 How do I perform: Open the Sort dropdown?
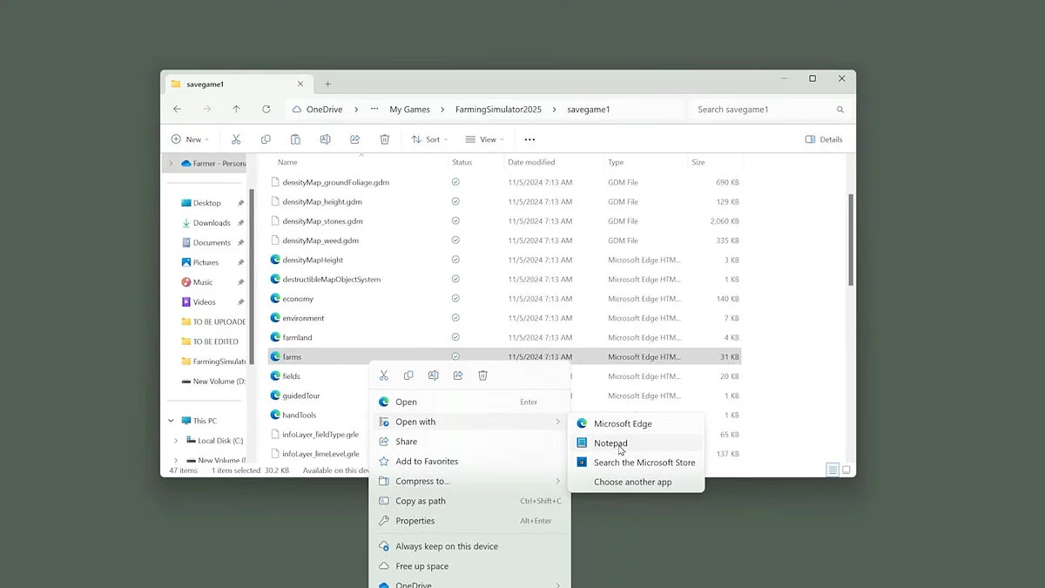[x=429, y=139]
